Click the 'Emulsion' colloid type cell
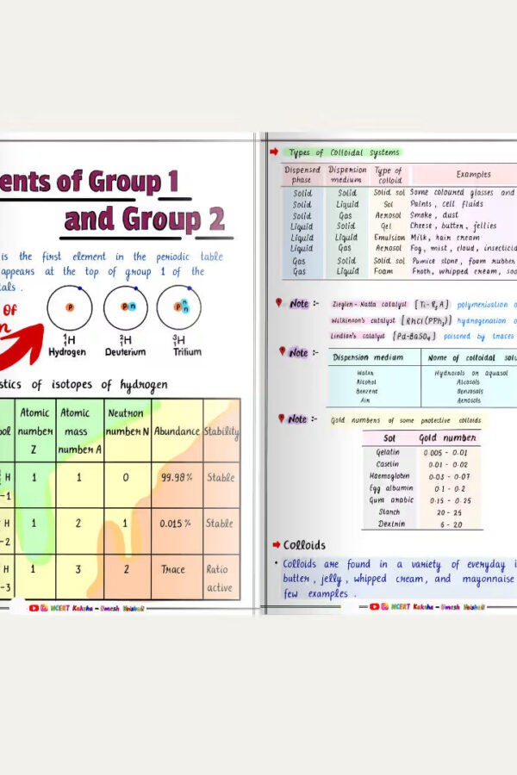Viewport: 517px width, 775px height. 389,238
